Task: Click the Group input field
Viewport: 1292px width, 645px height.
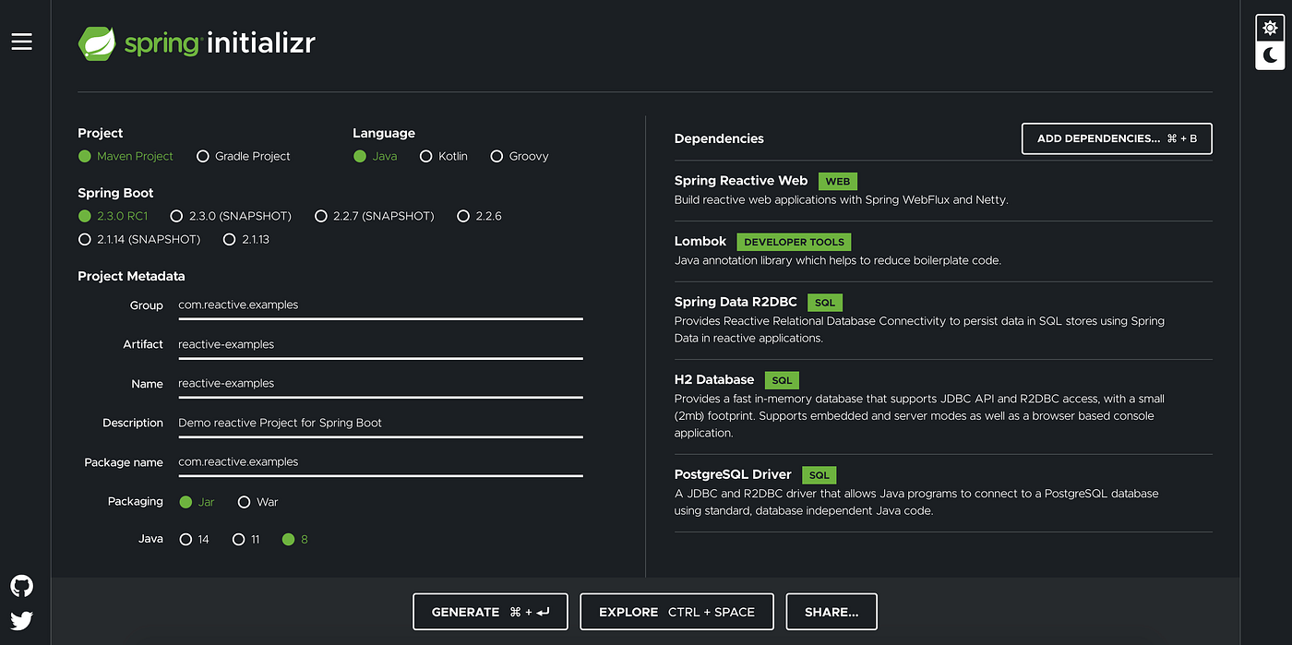Action: [380, 305]
